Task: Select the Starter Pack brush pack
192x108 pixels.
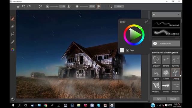Action: click(166, 23)
